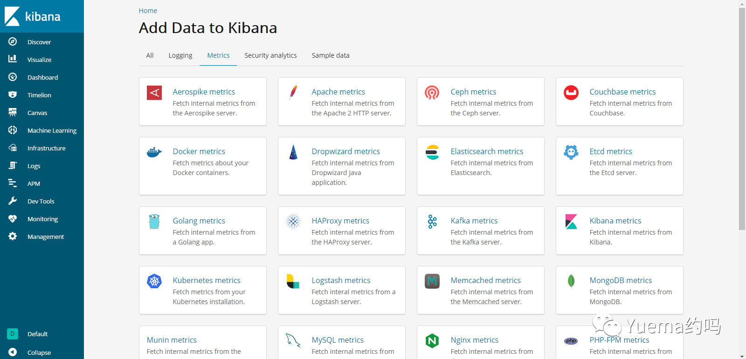The image size is (746, 359).
Task: Click the Docker whale icon
Action: pos(154,152)
